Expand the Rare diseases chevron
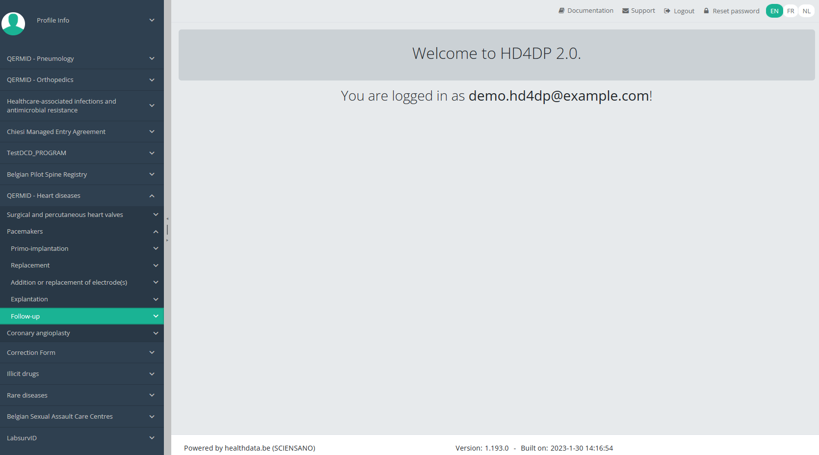This screenshot has height=455, width=819. coord(152,395)
